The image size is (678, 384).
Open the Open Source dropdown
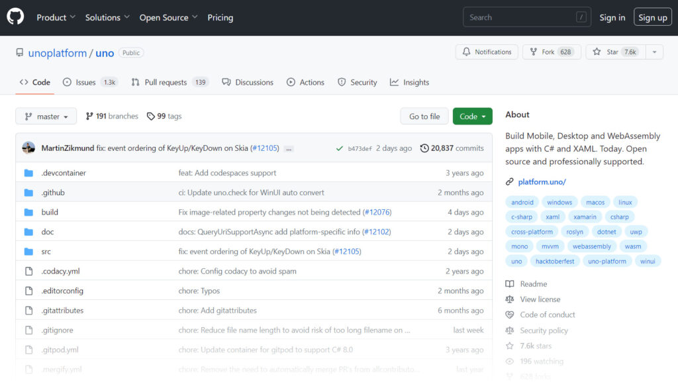click(x=168, y=17)
